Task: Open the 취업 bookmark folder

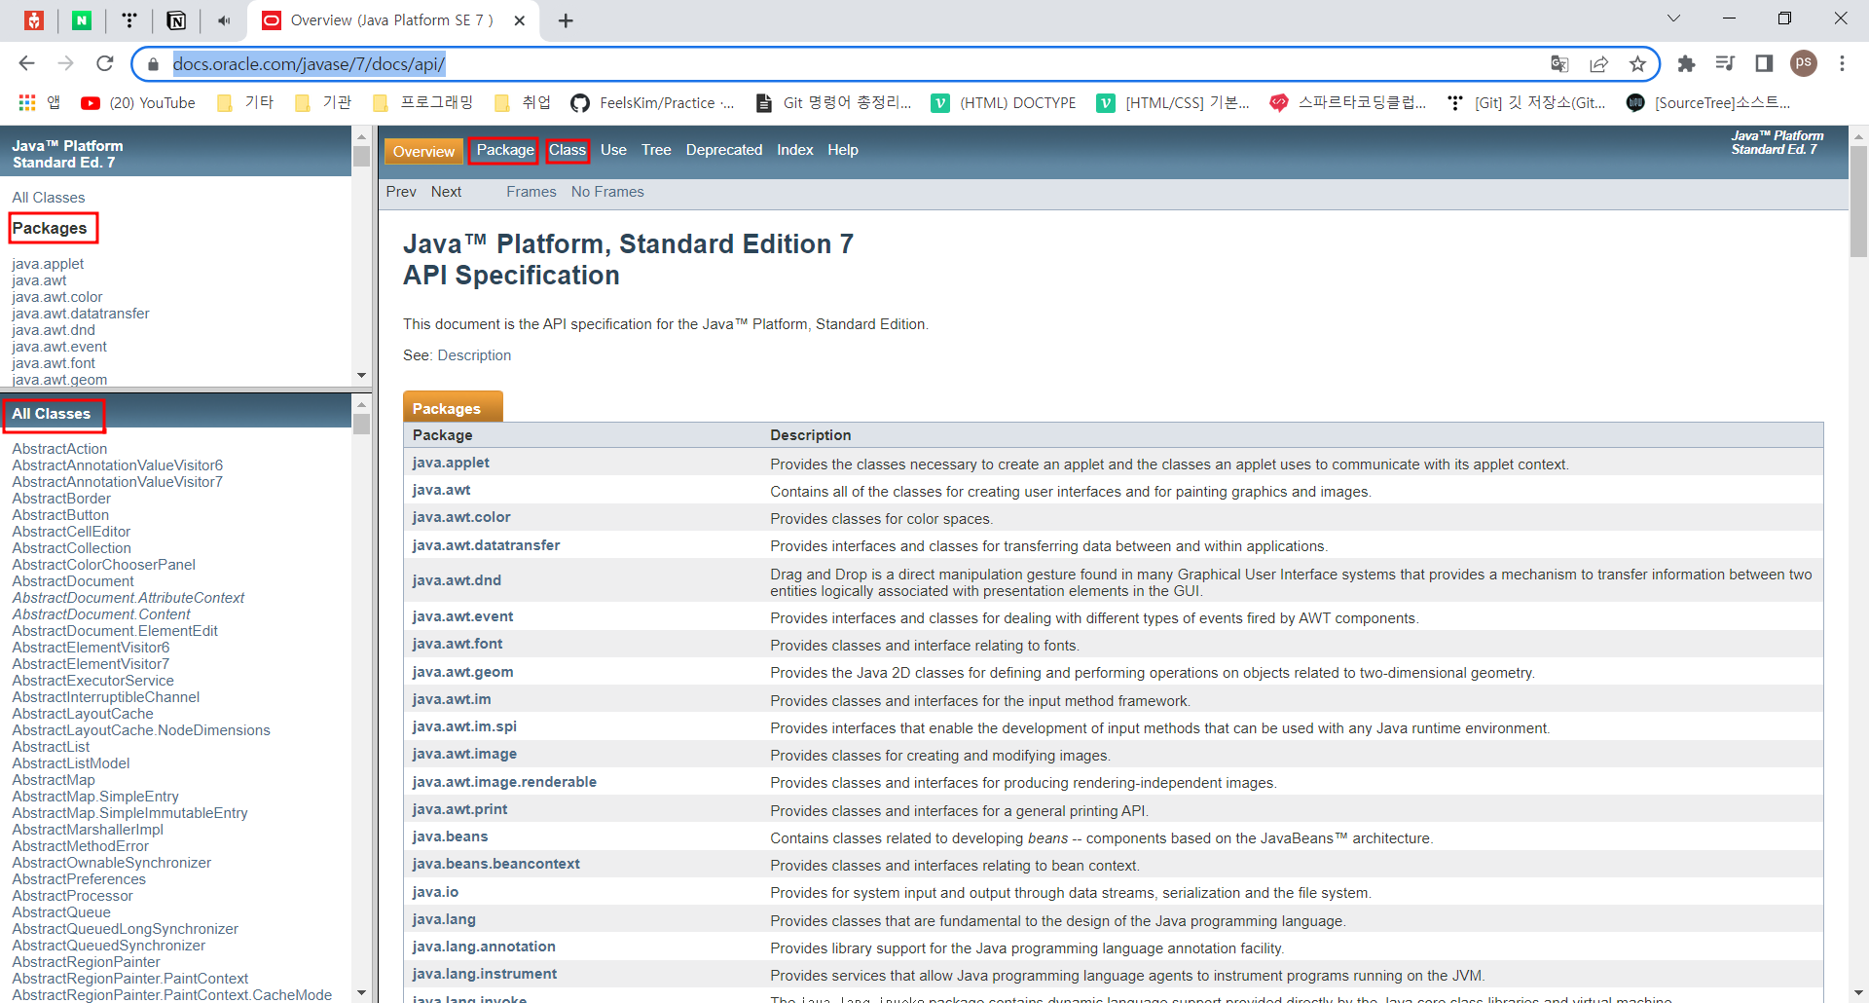Action: pyautogui.click(x=523, y=103)
